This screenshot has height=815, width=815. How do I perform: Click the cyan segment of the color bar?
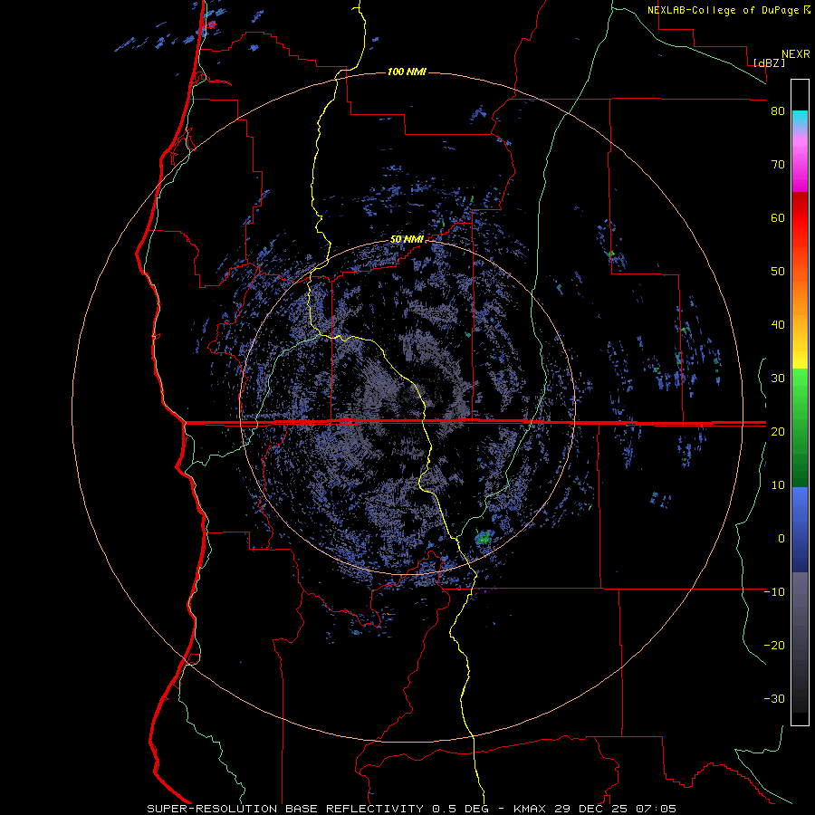coord(800,119)
